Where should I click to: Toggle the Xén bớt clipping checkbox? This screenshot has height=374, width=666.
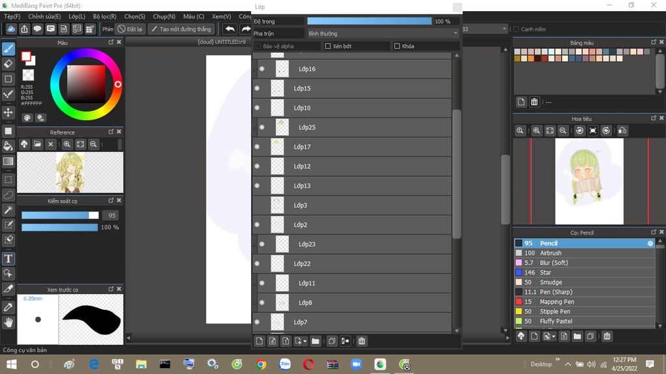328,46
